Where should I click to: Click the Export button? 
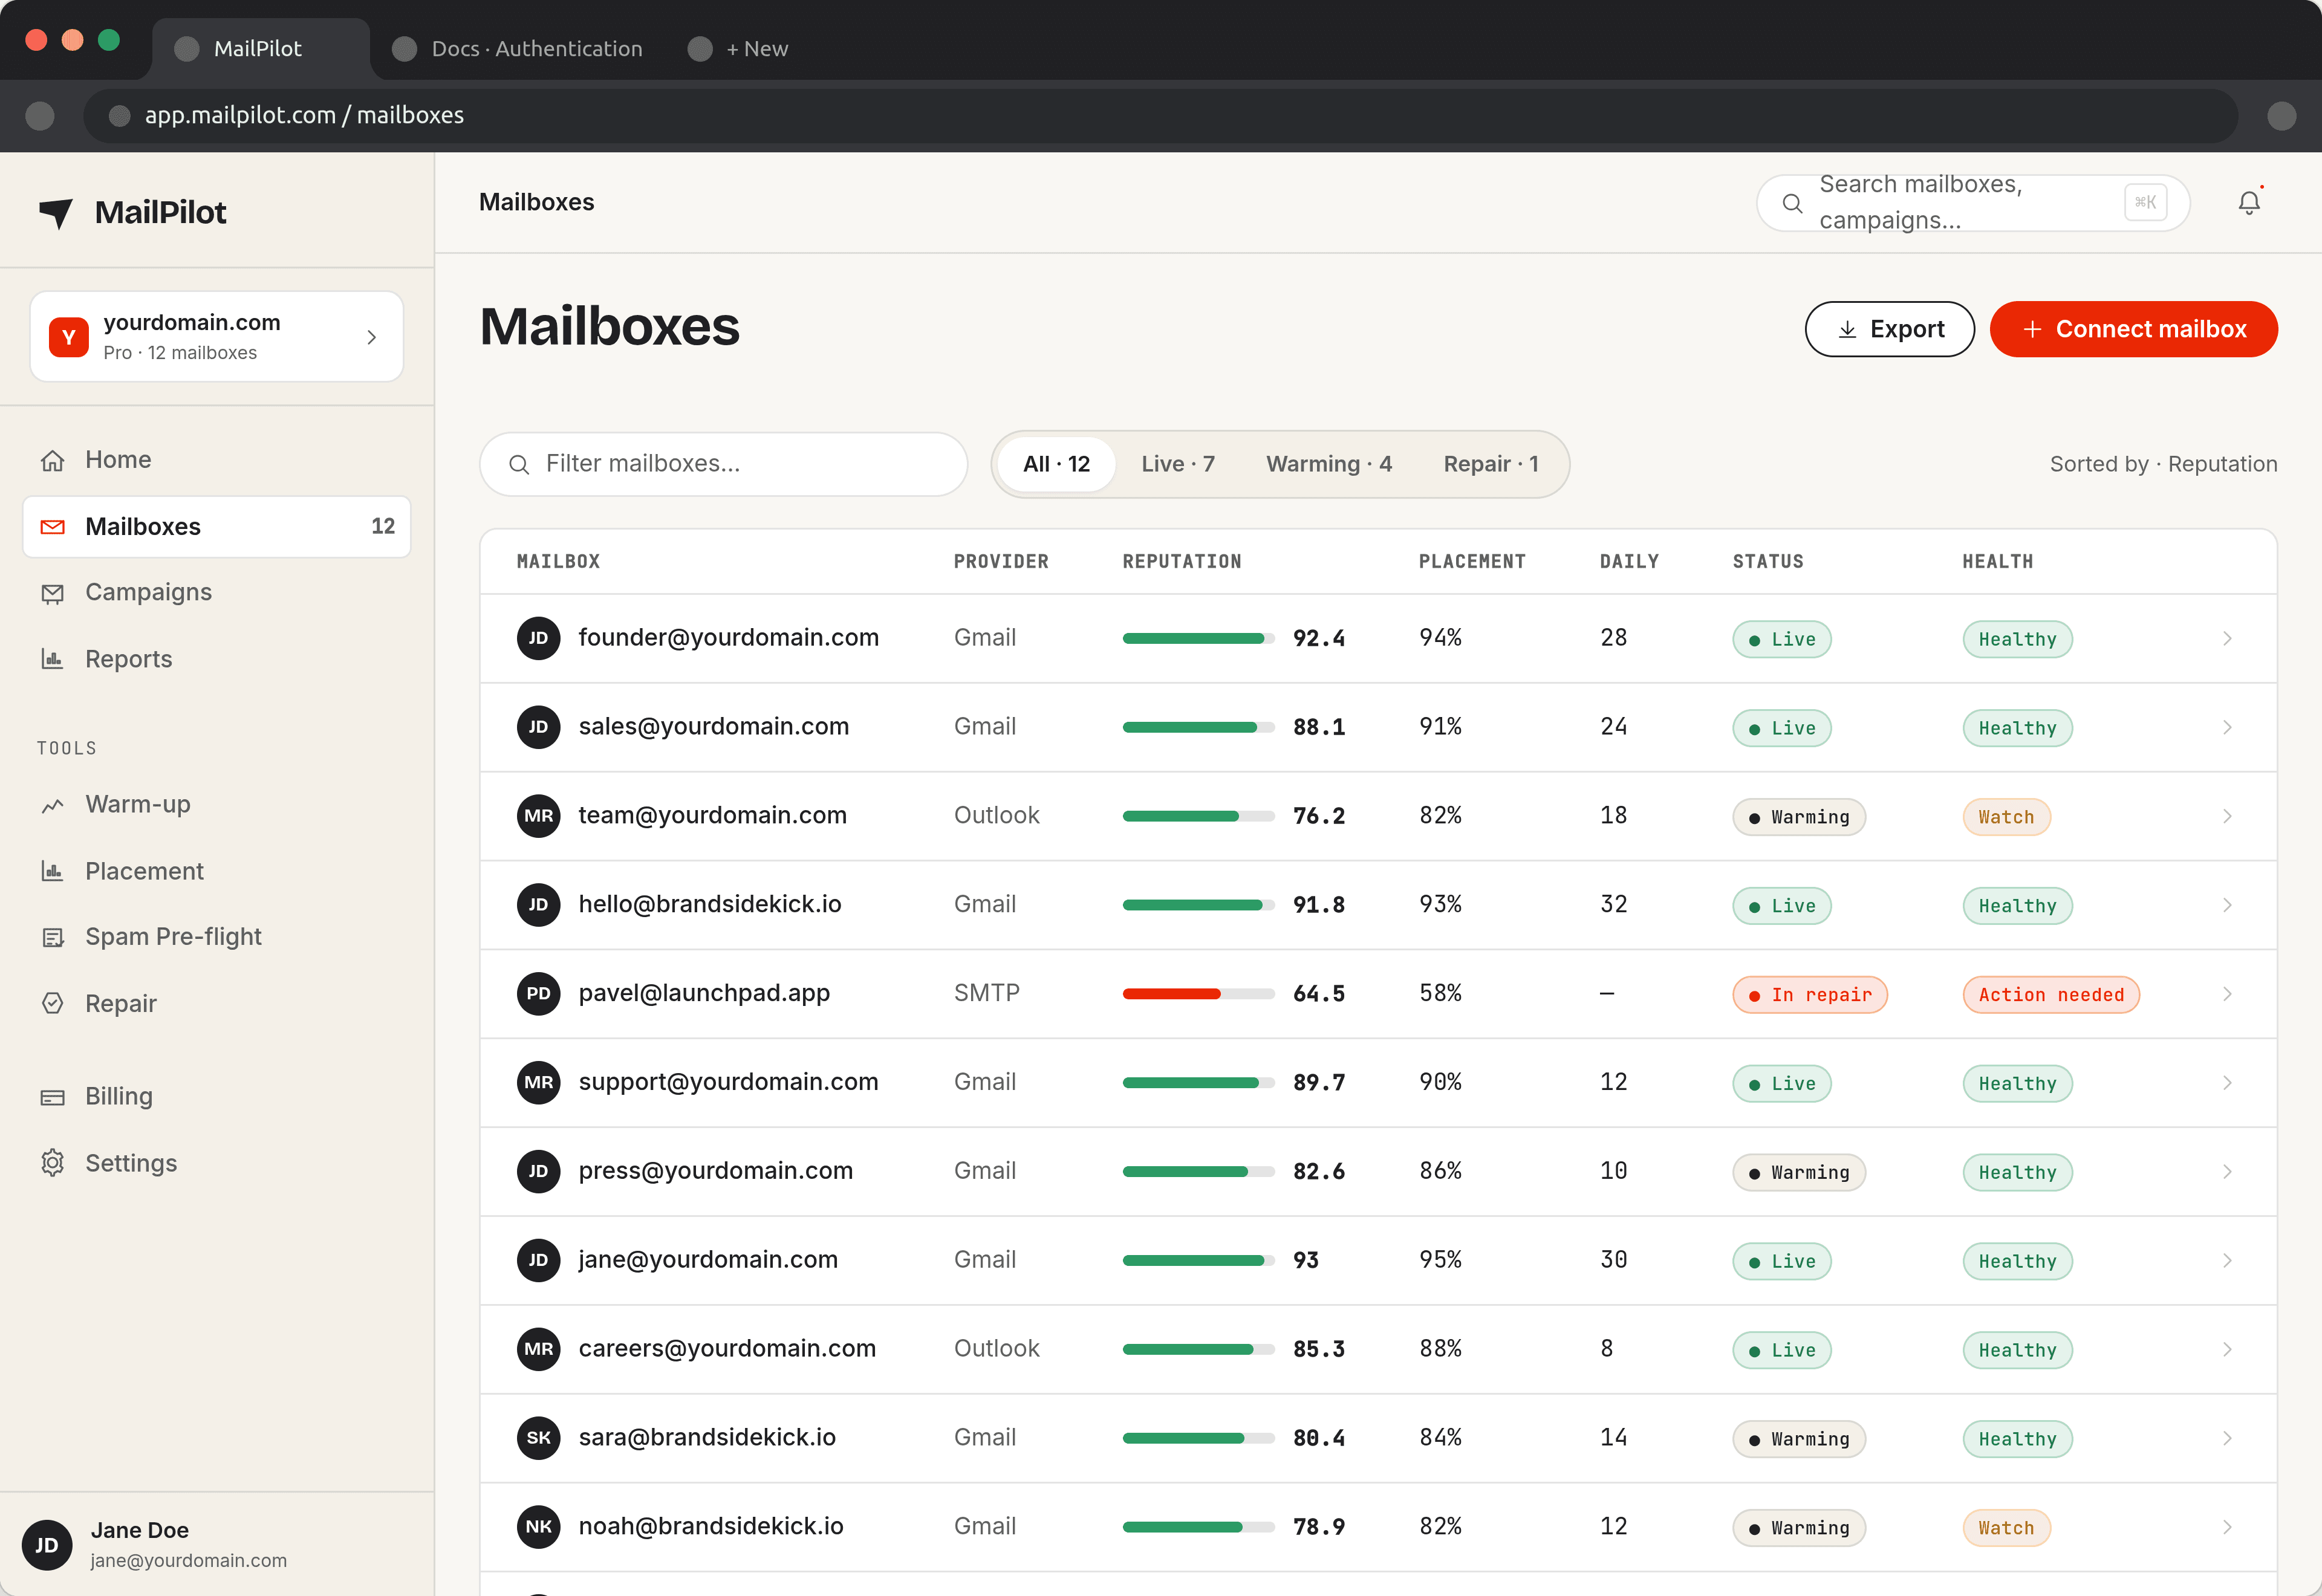click(x=1889, y=329)
